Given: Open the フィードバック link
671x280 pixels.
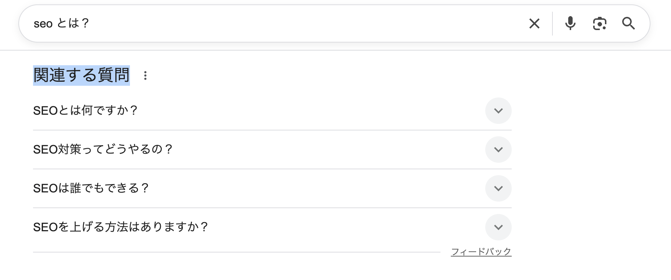Looking at the screenshot, I should tap(481, 252).
